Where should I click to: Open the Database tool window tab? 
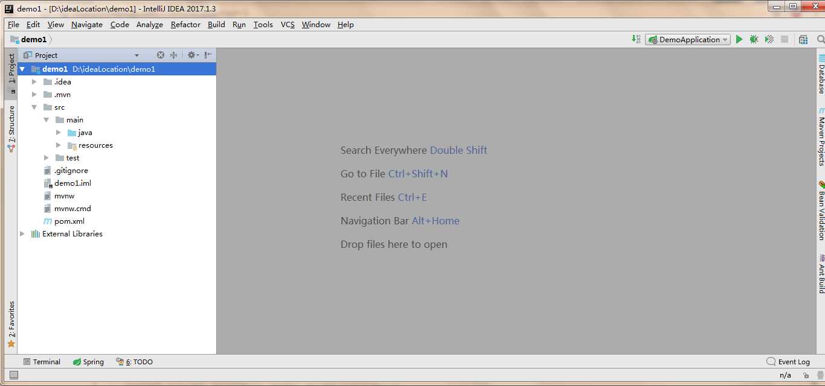821,75
